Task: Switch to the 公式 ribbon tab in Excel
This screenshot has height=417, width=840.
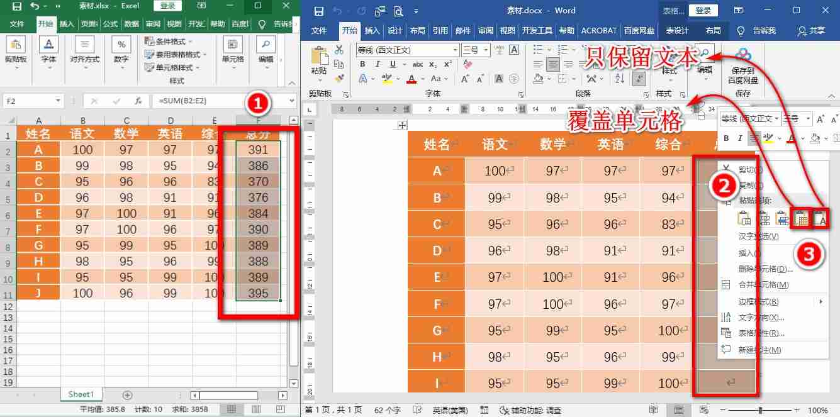Action: (110, 25)
